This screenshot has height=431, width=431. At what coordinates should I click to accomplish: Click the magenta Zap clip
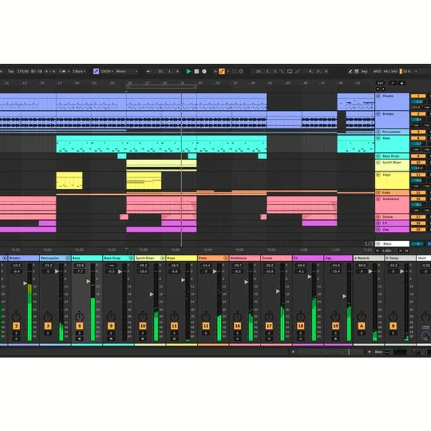pyautogui.click(x=161, y=230)
